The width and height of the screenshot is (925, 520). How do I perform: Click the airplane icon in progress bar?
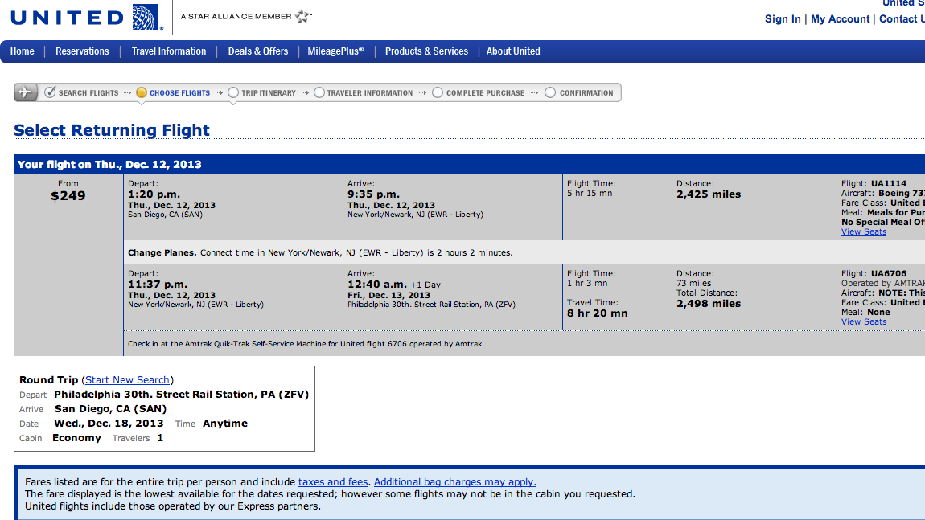click(26, 92)
